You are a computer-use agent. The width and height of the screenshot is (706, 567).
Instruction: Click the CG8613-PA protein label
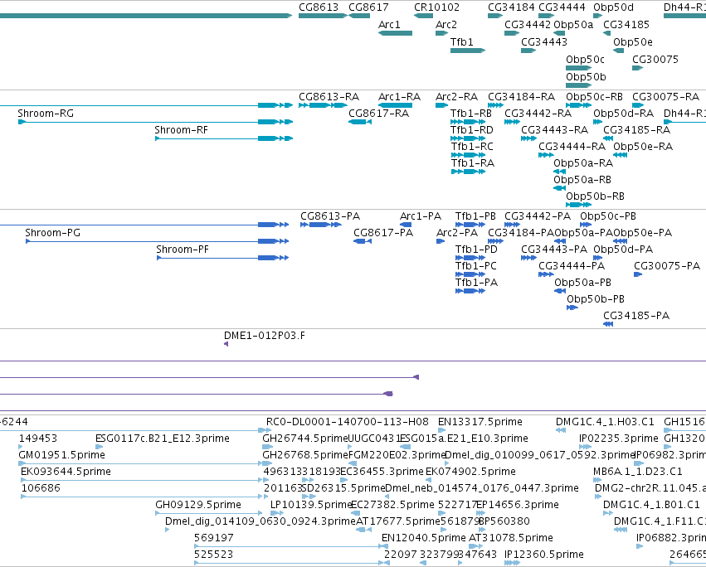tap(330, 216)
